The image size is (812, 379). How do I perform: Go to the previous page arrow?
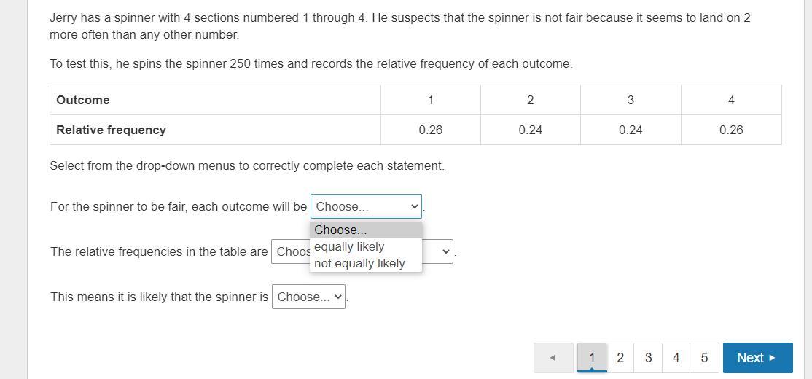pos(553,358)
